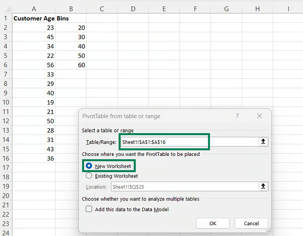
Task: Select column F header
Action: [195, 9]
